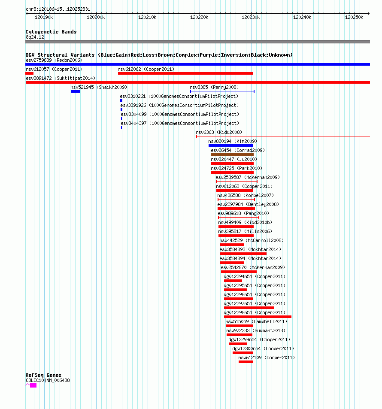This screenshot has width=382, height=409.
Task: Click the 120200k ruler mark
Action: [x=96, y=17]
